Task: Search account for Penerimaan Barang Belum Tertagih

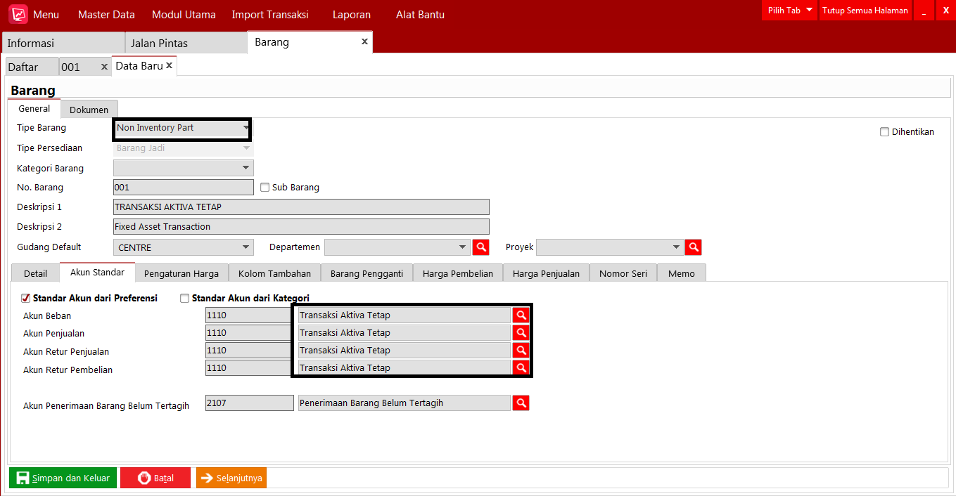Action: pyautogui.click(x=521, y=403)
